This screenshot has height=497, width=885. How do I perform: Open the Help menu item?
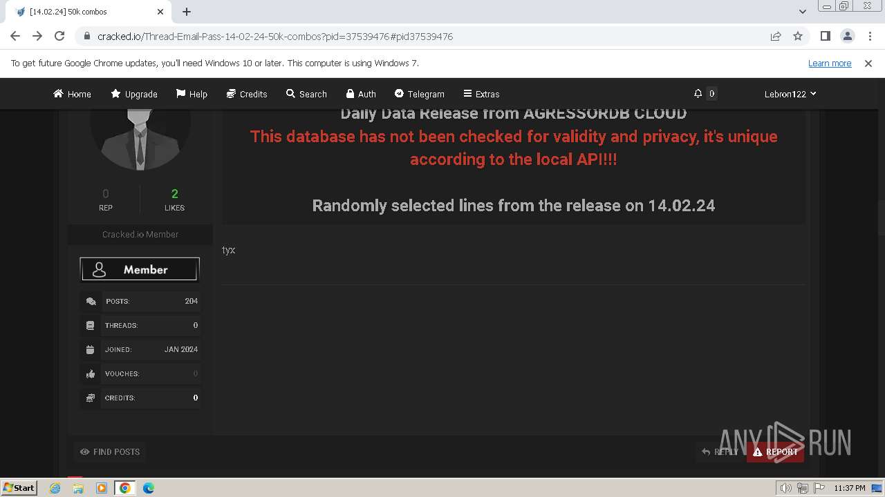(192, 94)
